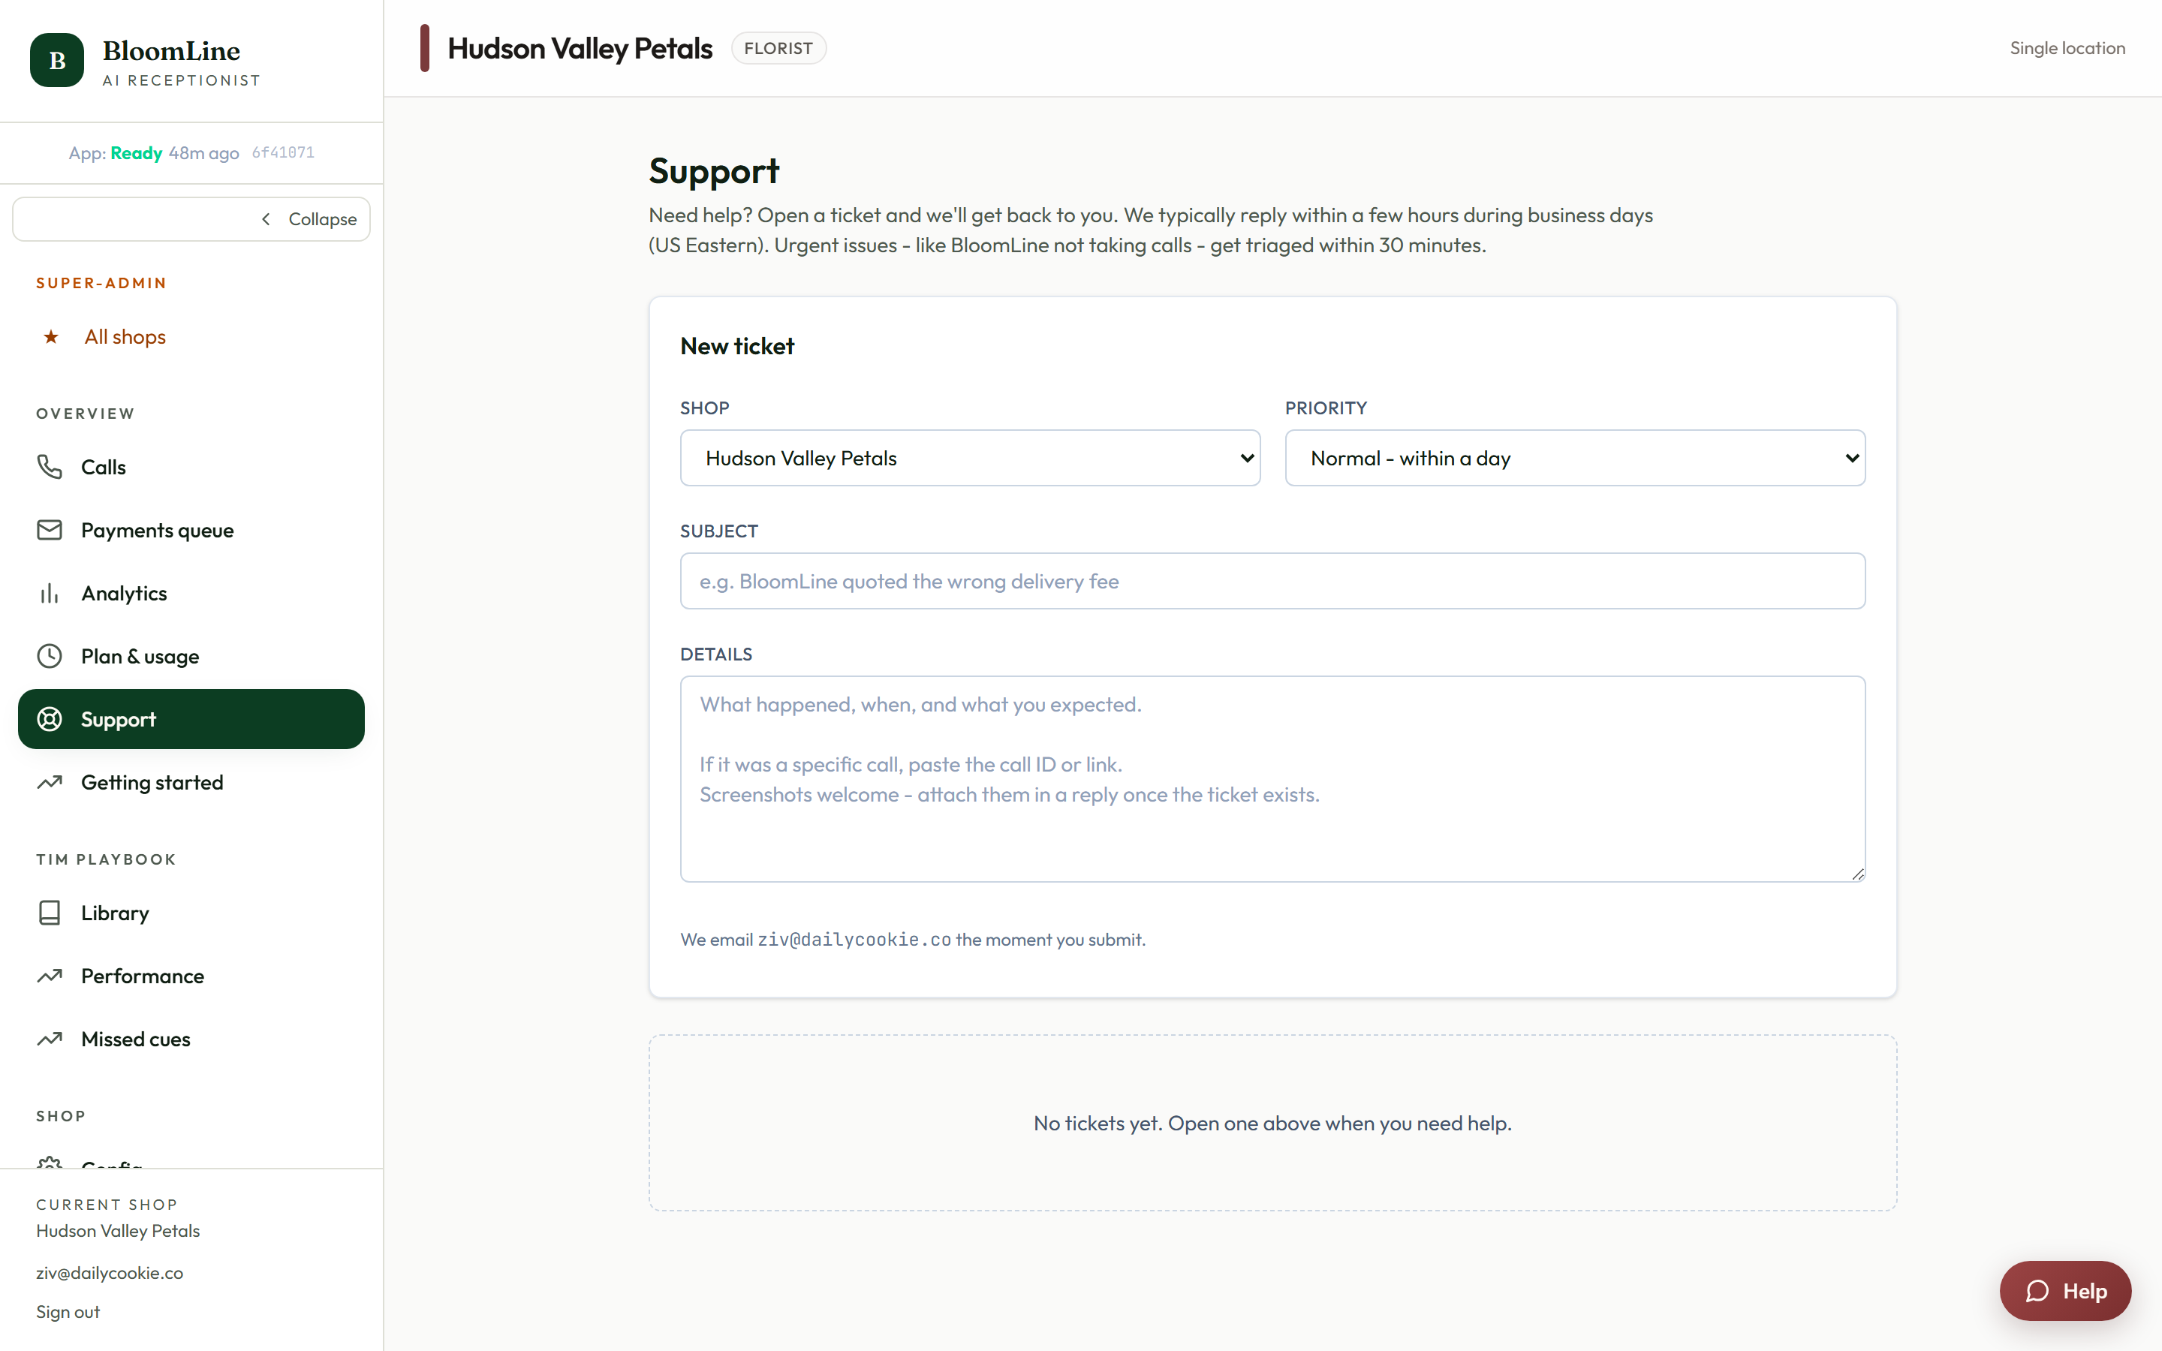Screen dimensions: 2162x1351
Task: Click the Support page heading
Action: [714, 170]
